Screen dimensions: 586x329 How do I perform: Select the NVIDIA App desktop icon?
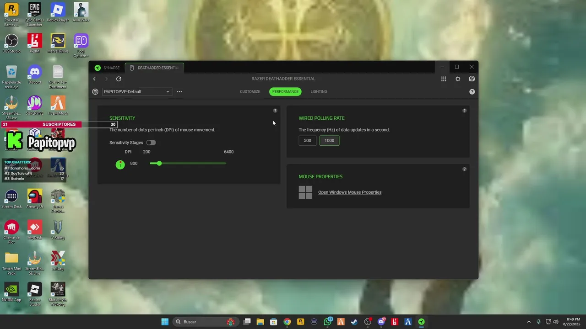(x=11, y=292)
